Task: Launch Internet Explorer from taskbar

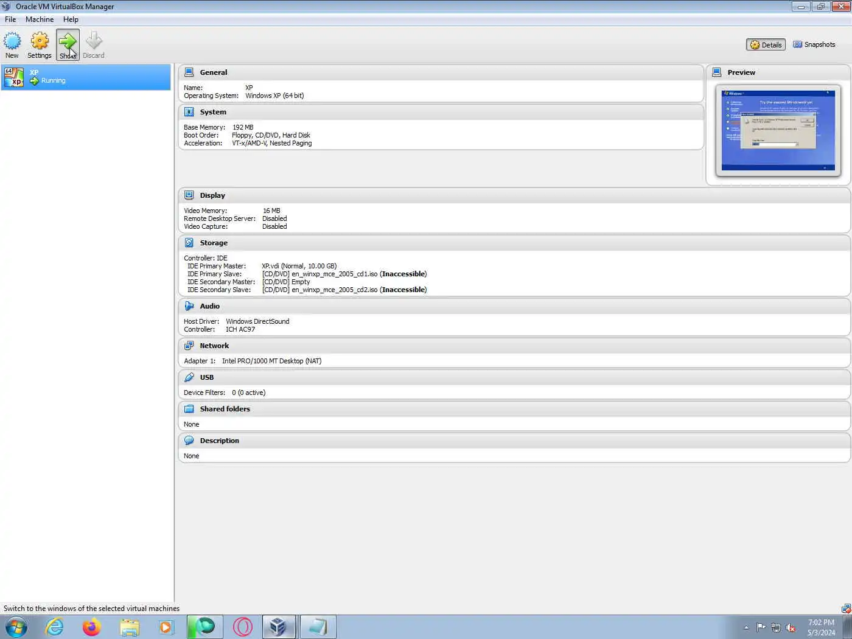Action: [55, 627]
